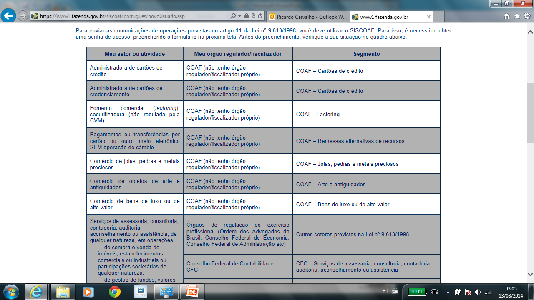Open the blue-white app icon next to Chrome
Viewport: 534px width, 300px height.
[140, 291]
